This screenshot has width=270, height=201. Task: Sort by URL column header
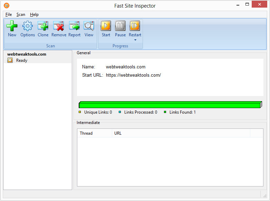(x=181, y=133)
